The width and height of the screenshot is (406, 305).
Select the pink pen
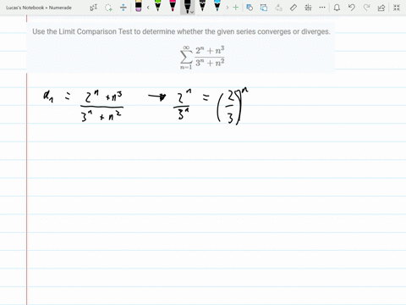tap(173, 6)
